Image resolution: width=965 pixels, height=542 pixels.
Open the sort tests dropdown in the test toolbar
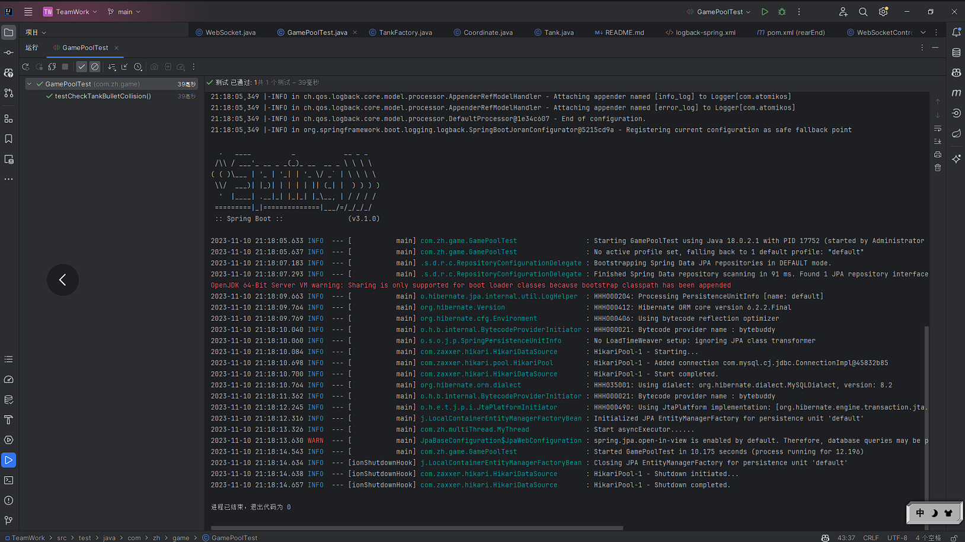[111, 67]
